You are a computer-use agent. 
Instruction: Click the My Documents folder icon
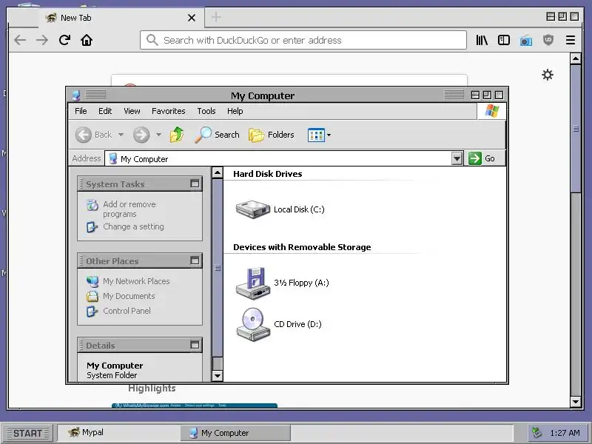92,296
